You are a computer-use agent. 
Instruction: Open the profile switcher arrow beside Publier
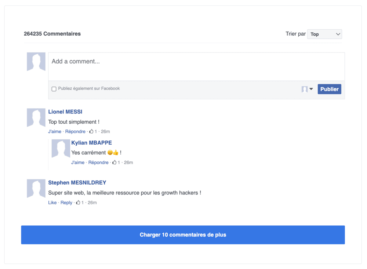311,89
